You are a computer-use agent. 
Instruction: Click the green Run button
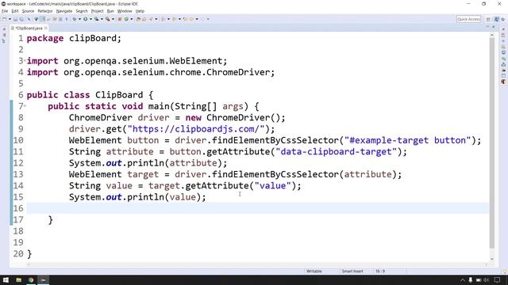point(86,19)
